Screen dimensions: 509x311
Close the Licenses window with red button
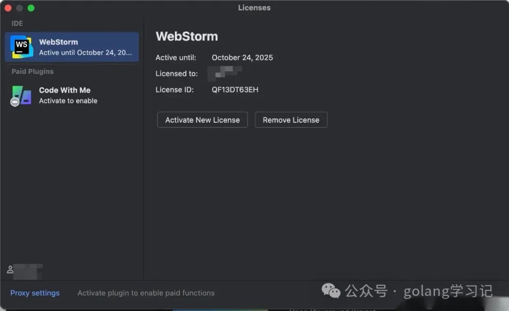[x=8, y=8]
